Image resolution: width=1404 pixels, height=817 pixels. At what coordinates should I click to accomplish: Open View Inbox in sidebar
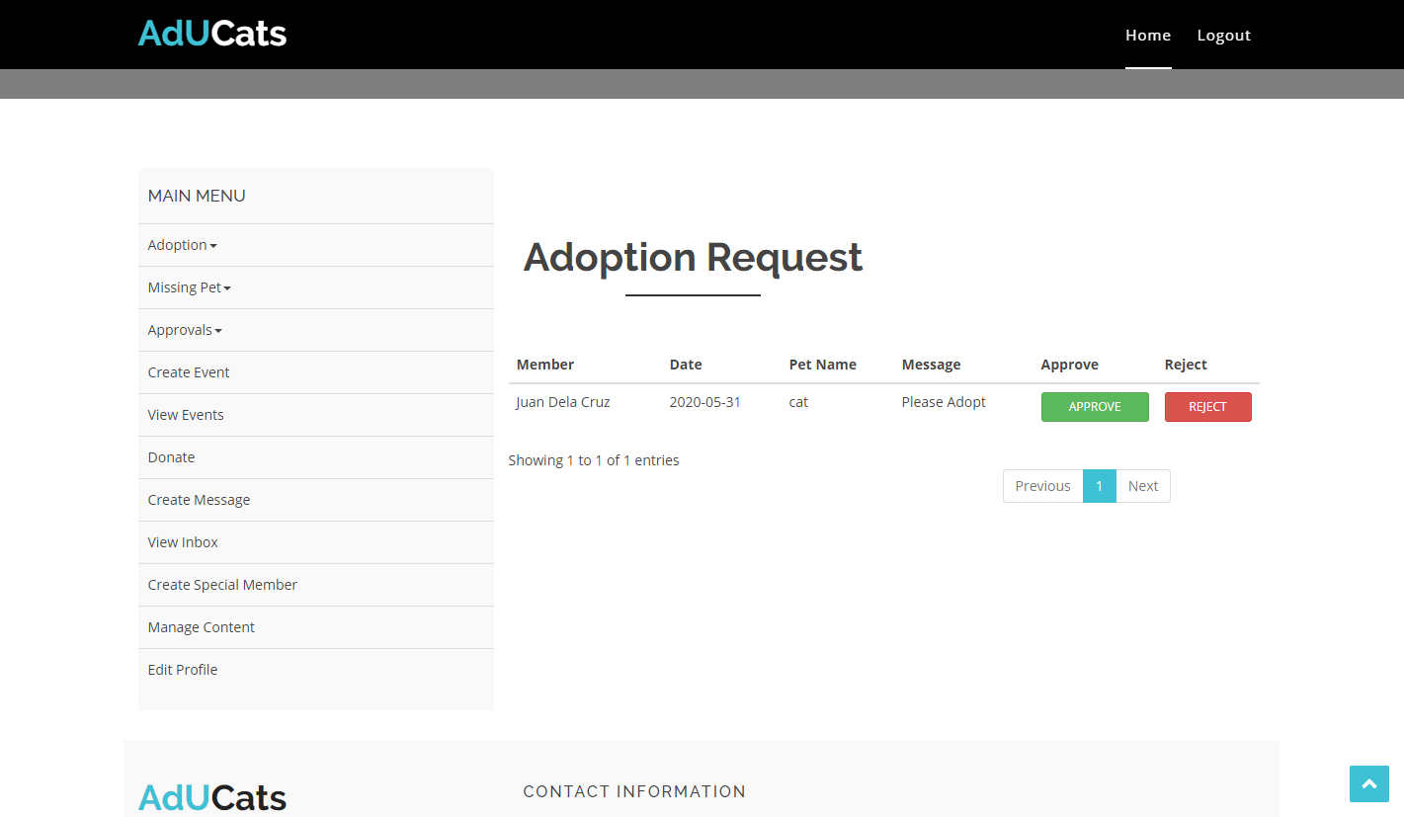pos(183,542)
